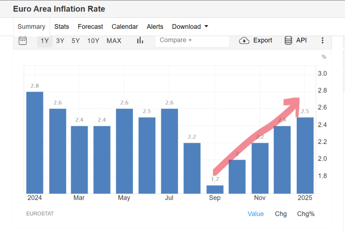Show MAX historical range

[x=114, y=40]
